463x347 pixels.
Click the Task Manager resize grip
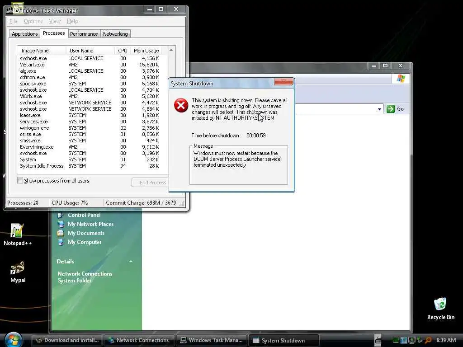pos(182,203)
